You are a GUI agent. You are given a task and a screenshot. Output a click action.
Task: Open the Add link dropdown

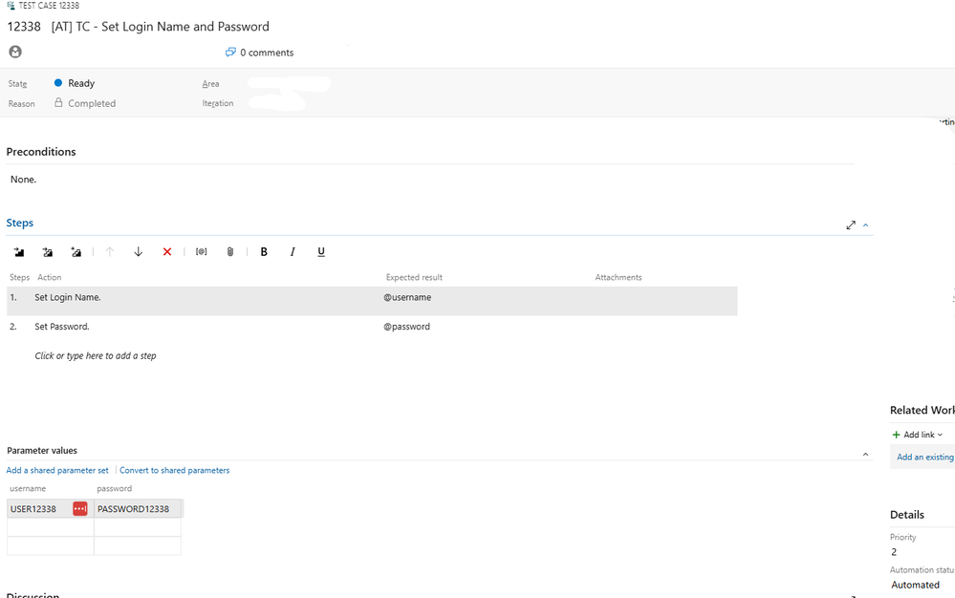(x=918, y=435)
